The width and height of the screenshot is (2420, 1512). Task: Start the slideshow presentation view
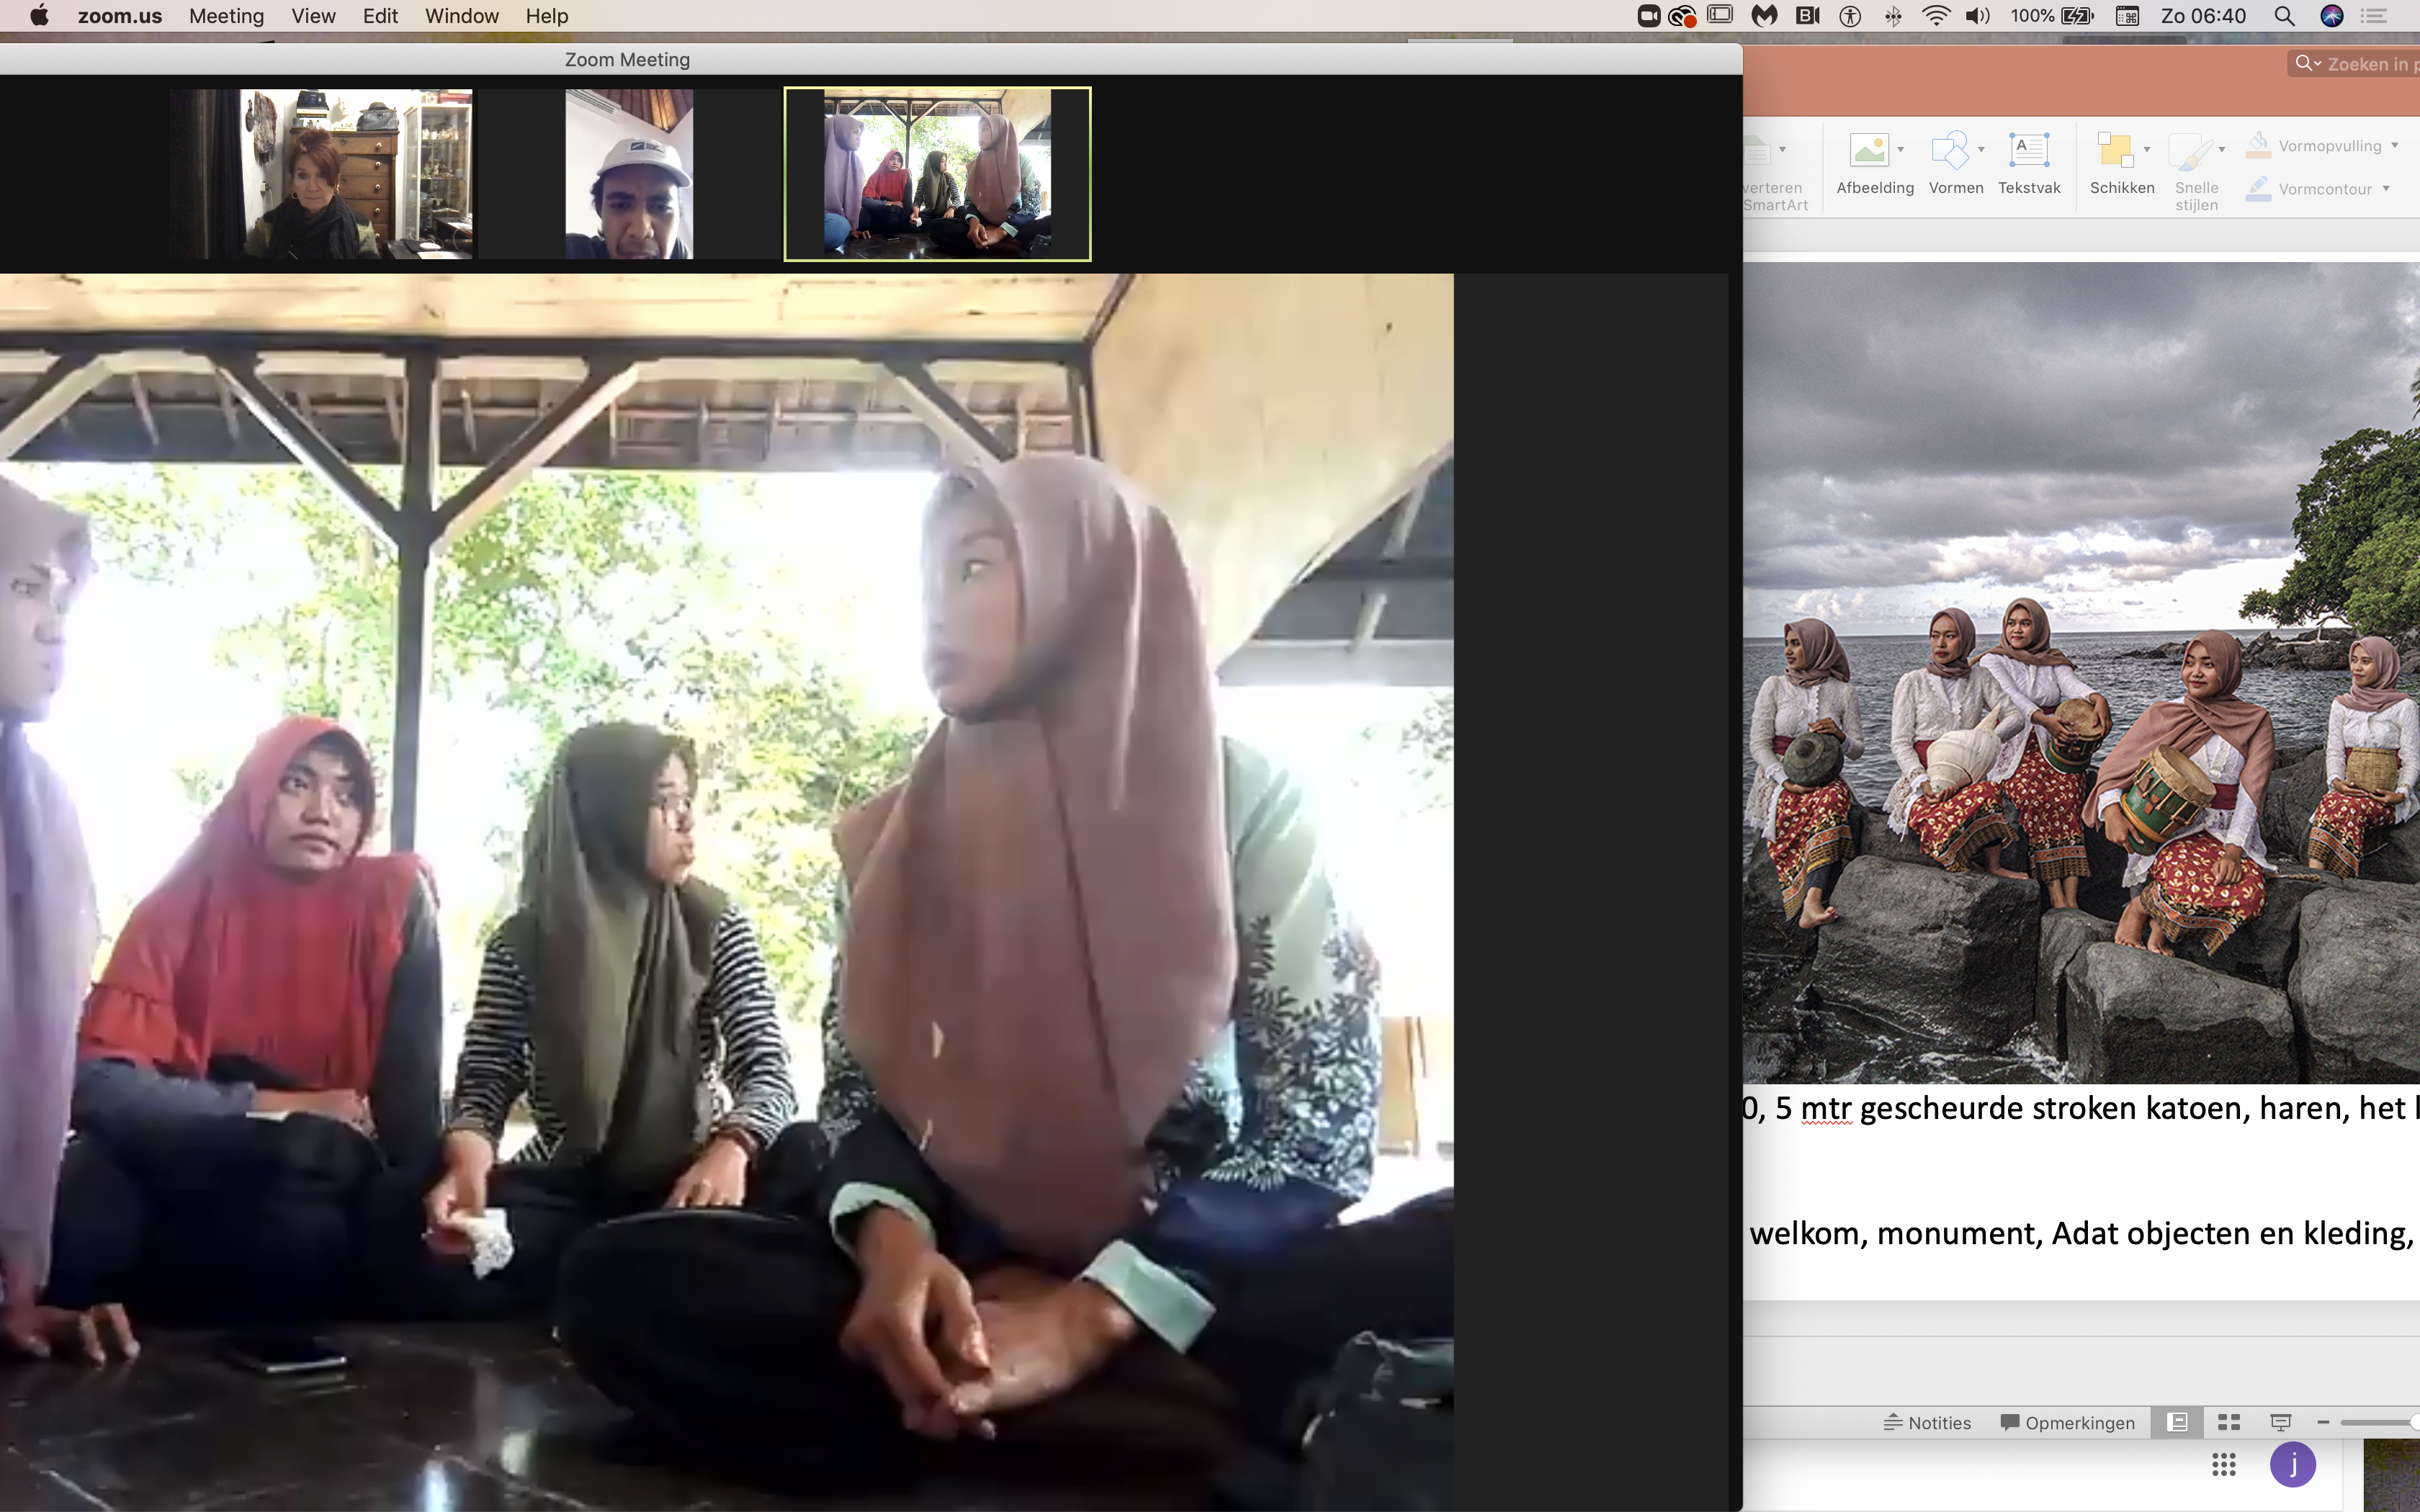(2280, 1422)
